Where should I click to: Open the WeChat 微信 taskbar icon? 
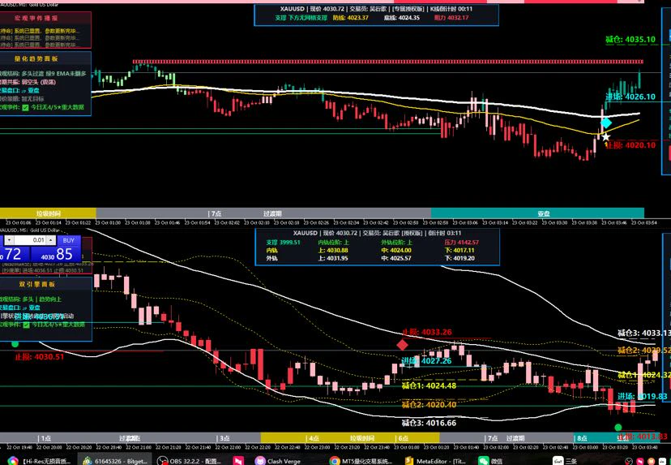(x=483, y=461)
